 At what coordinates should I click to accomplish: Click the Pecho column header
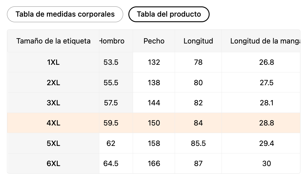click(x=154, y=41)
